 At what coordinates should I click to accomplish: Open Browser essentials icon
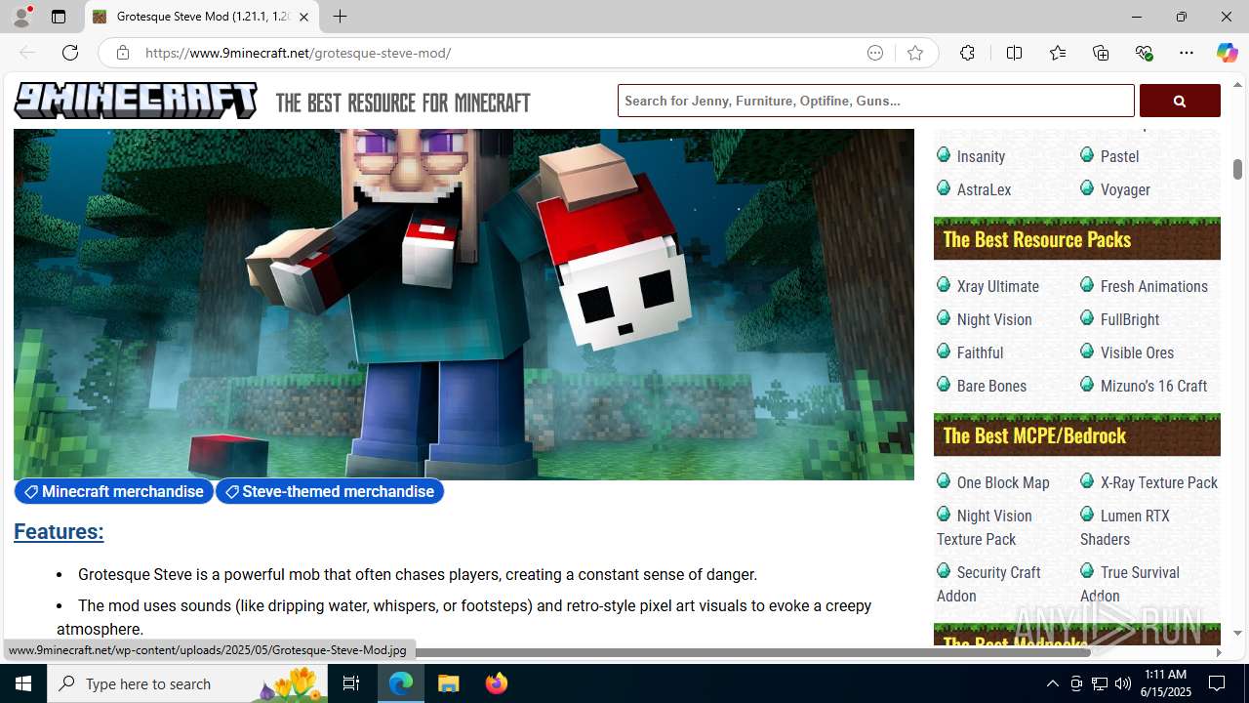point(1144,53)
